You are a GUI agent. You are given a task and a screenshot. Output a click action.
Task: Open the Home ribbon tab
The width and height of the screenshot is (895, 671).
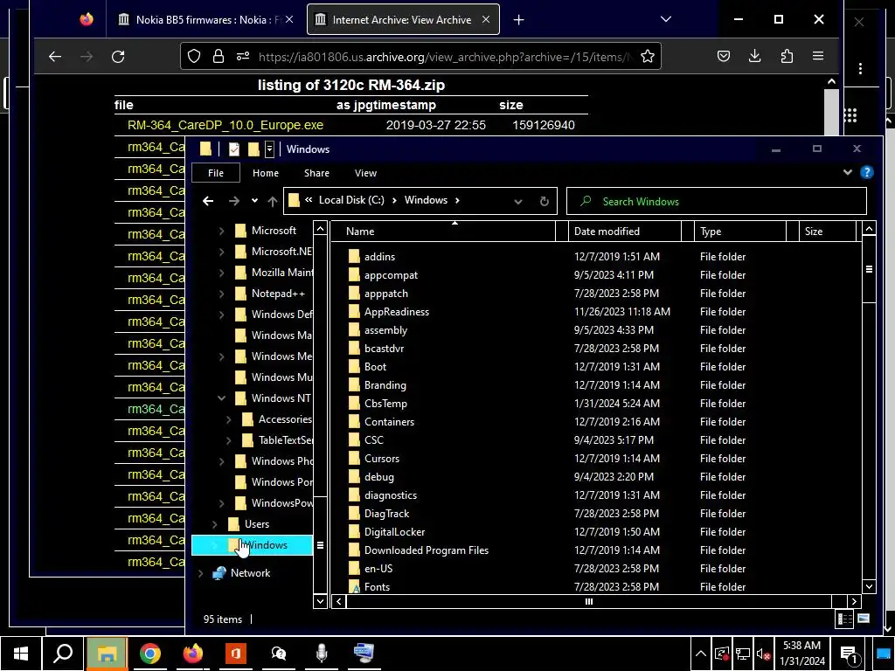(266, 173)
